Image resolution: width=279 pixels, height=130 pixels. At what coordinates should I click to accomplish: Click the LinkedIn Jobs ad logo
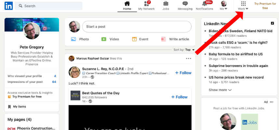pos(250,122)
